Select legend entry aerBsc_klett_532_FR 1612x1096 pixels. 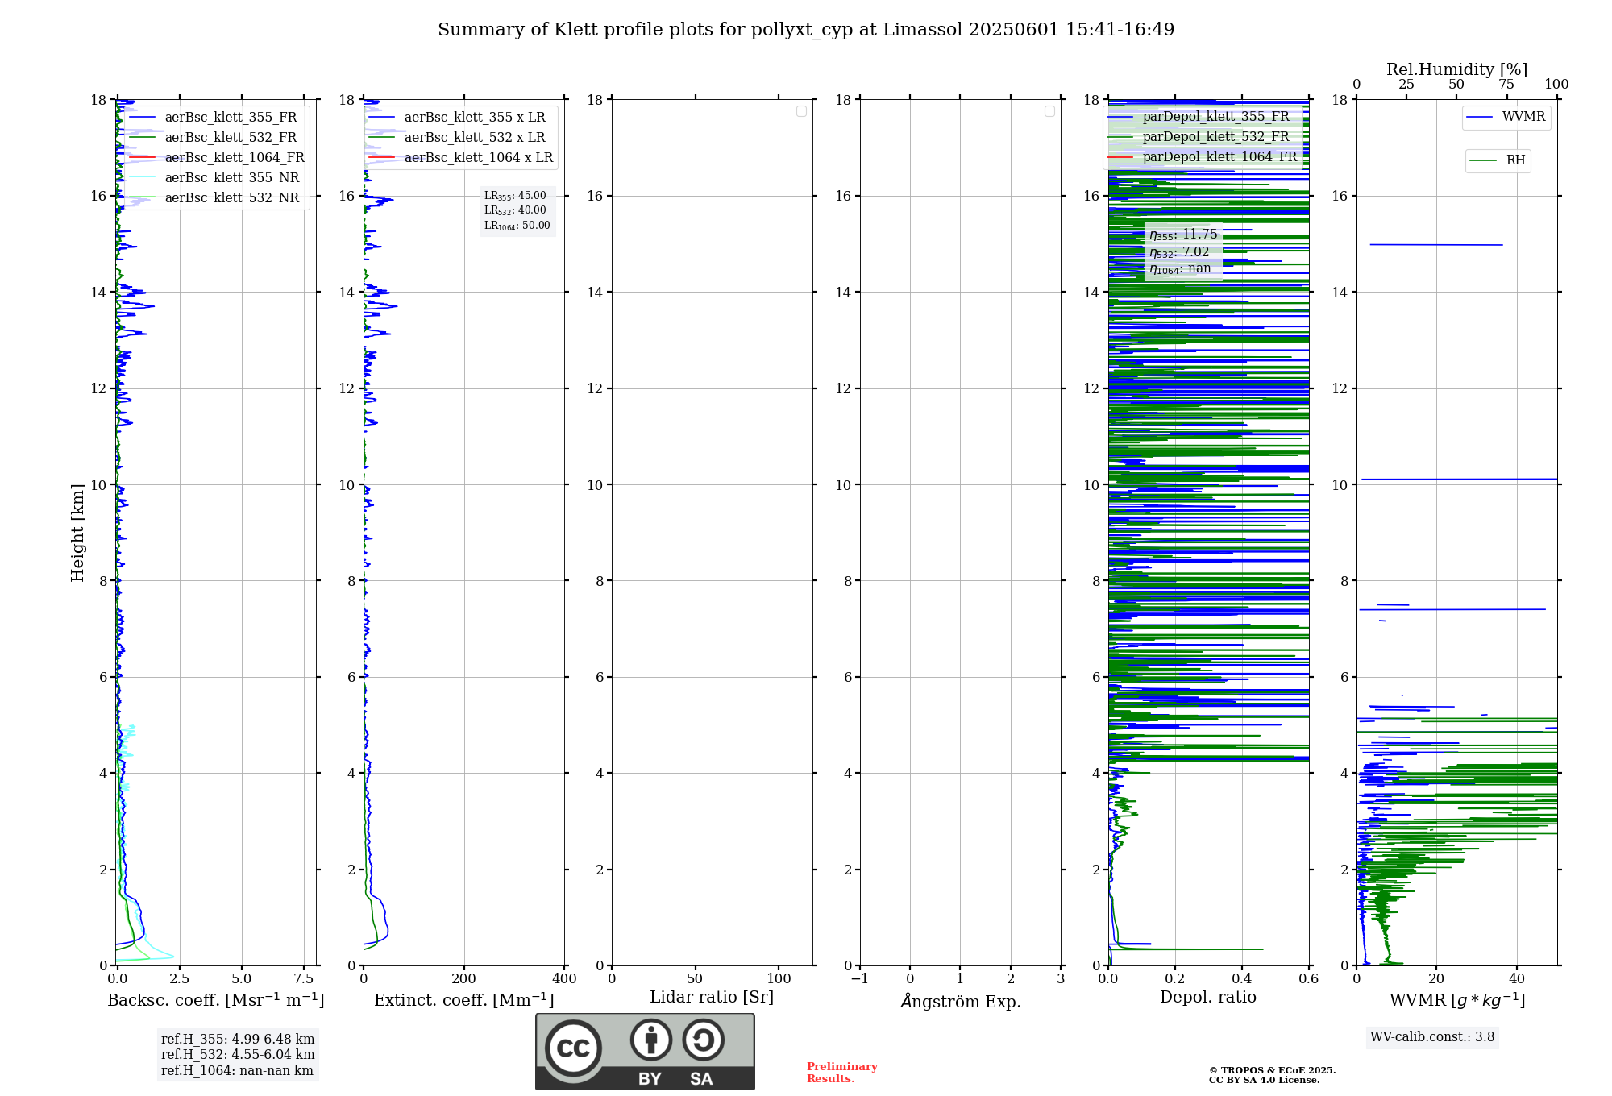click(x=216, y=137)
